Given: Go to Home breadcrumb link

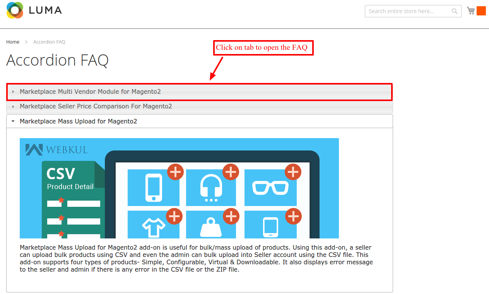Looking at the screenshot, I should (13, 42).
